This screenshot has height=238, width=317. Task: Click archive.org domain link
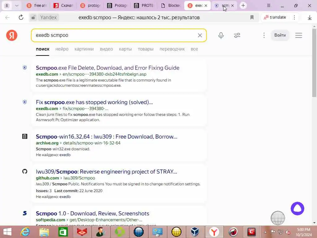coord(47,143)
